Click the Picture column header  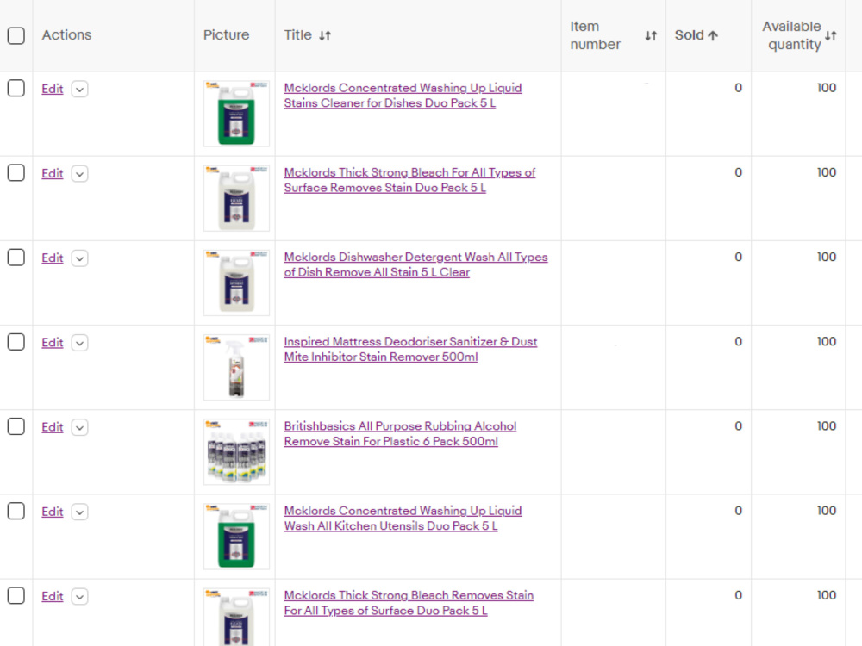(x=226, y=35)
